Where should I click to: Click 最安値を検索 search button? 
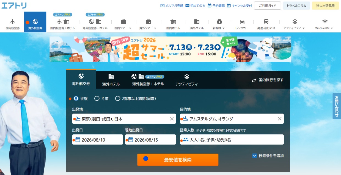(178, 160)
